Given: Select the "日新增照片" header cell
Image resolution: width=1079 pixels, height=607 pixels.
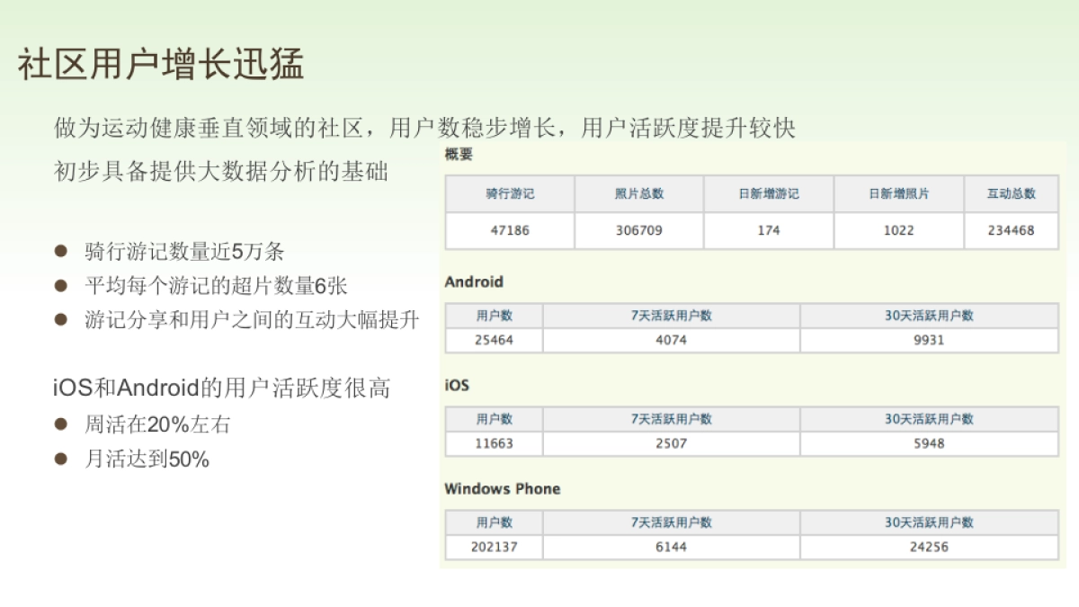Looking at the screenshot, I should 898,194.
